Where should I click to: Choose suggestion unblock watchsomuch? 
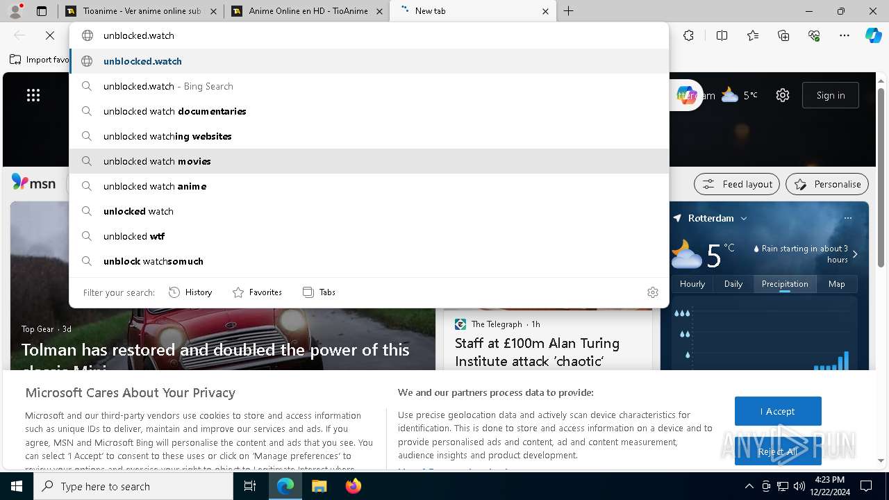click(x=369, y=261)
